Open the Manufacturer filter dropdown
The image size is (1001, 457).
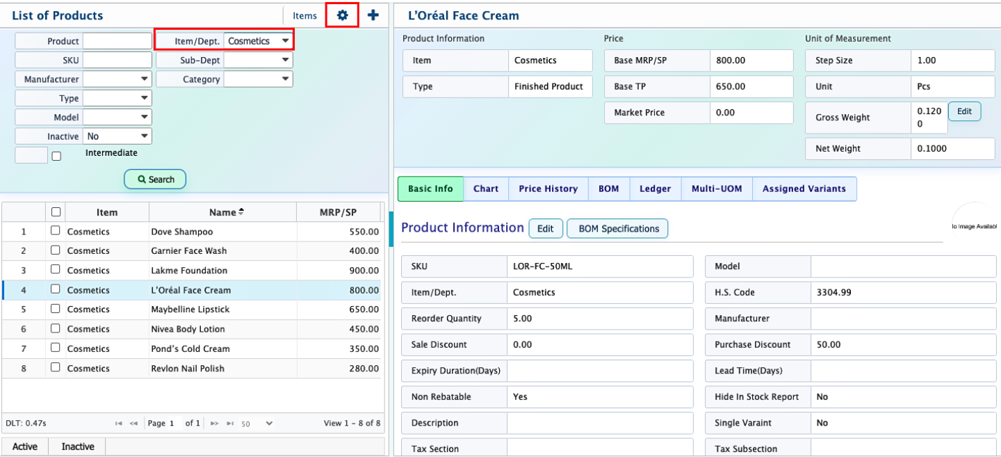(x=117, y=79)
